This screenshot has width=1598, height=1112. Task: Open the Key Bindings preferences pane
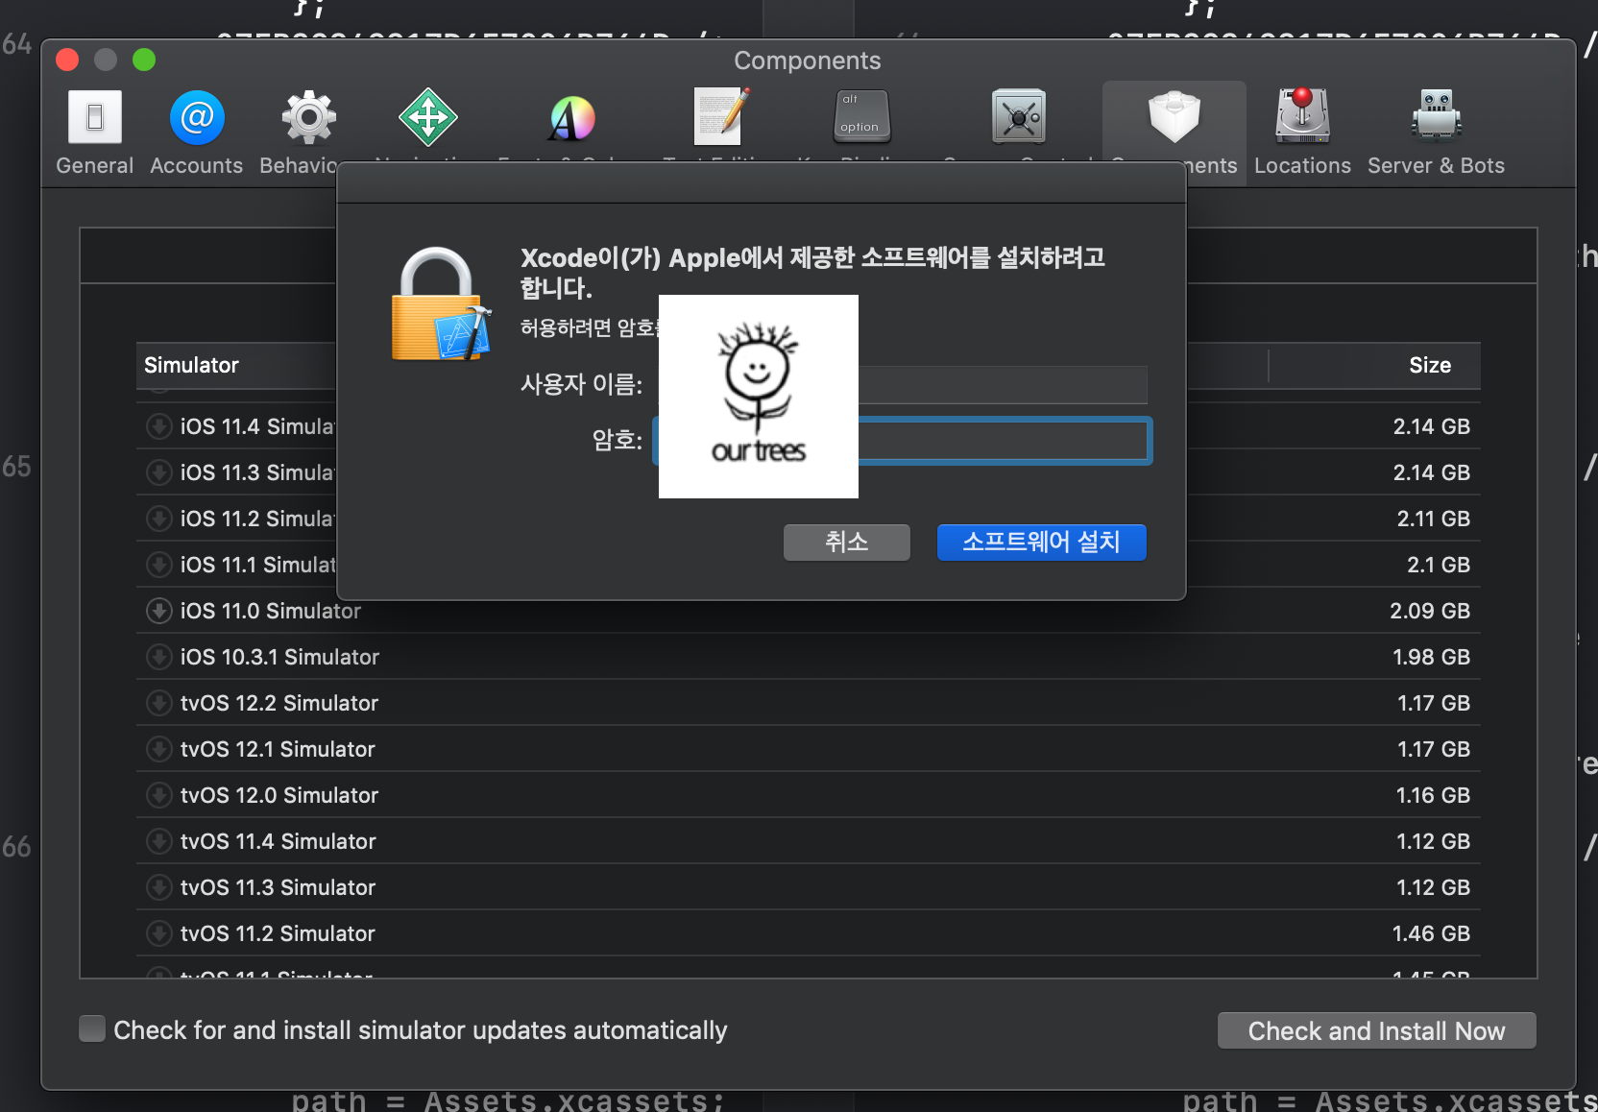[x=861, y=116]
